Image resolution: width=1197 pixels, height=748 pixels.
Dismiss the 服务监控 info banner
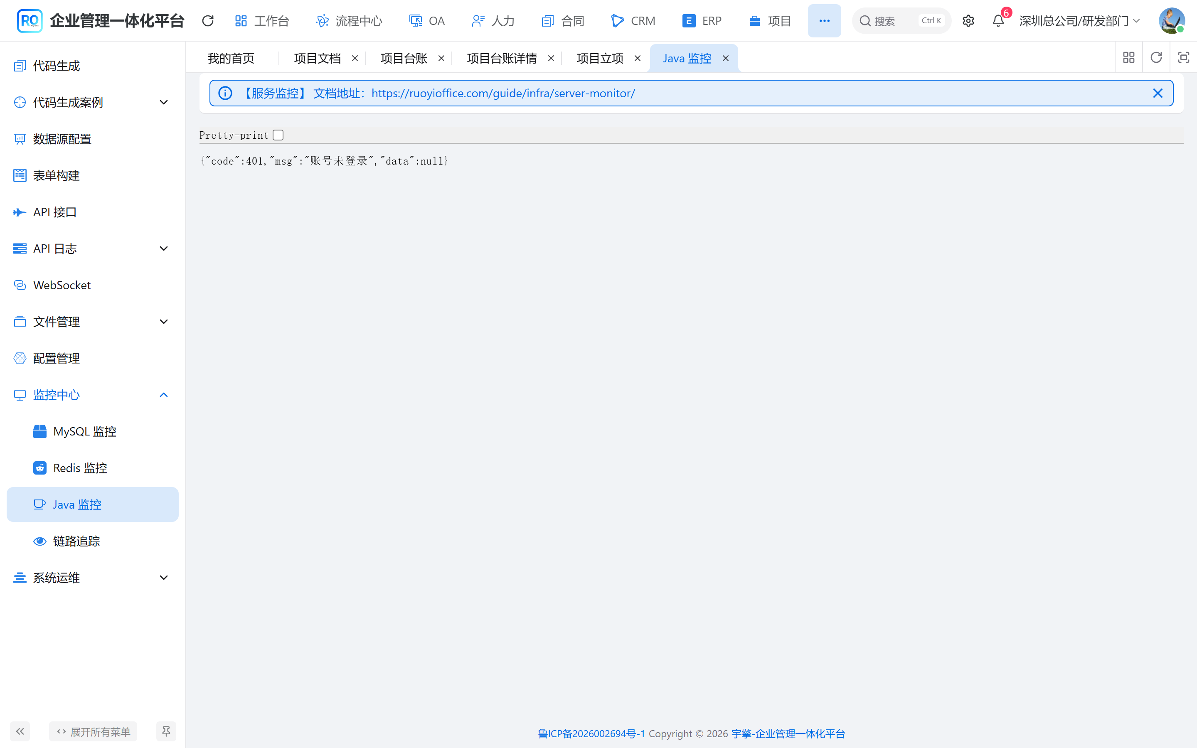(x=1158, y=93)
